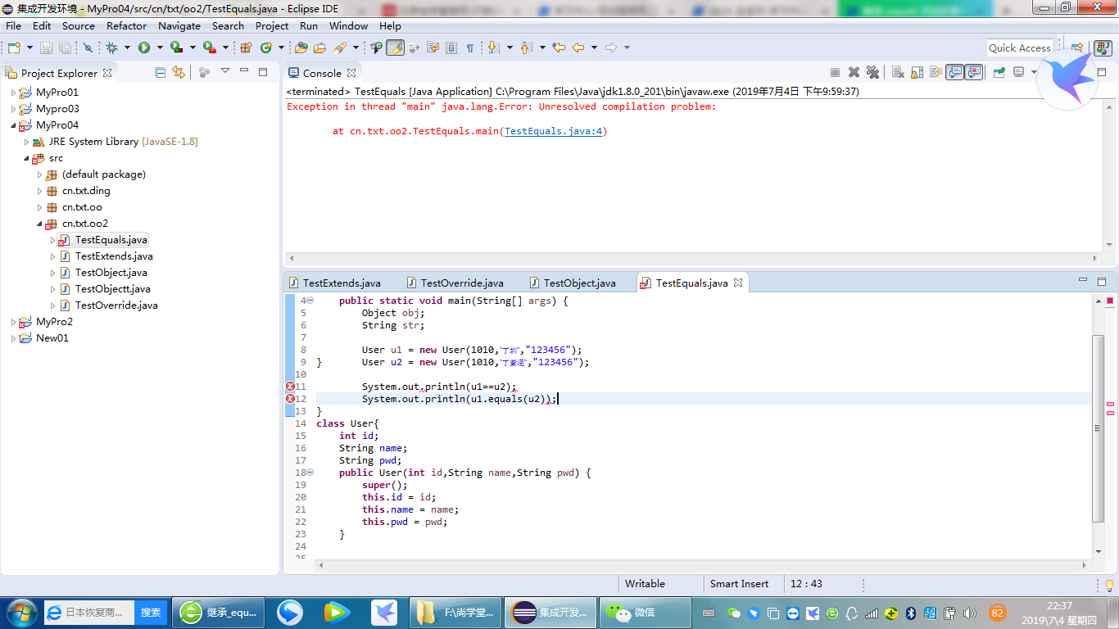Collapse the MyPro04 project node
1119x629 pixels.
pos(13,125)
